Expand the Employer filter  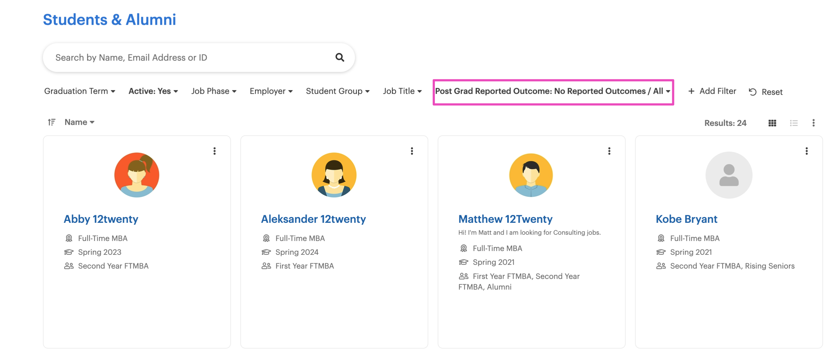pyautogui.click(x=271, y=91)
